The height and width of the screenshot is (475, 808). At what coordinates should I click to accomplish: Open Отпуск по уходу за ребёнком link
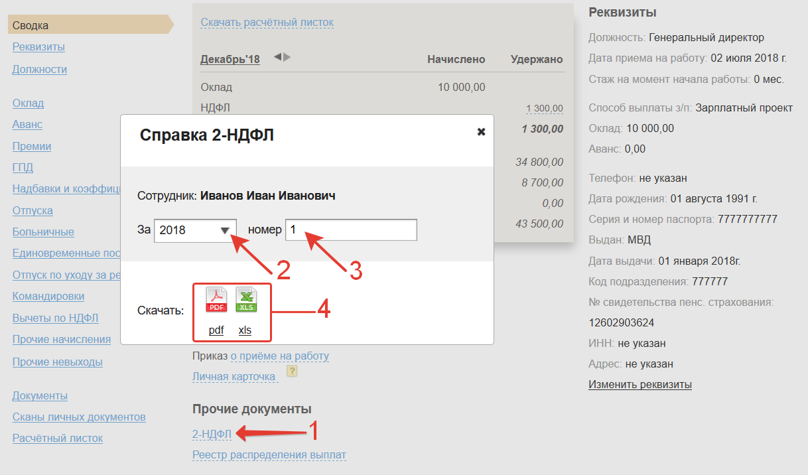[x=66, y=275]
